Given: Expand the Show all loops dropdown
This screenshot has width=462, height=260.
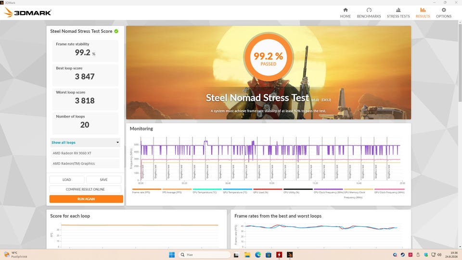Looking at the screenshot, I should [85, 143].
